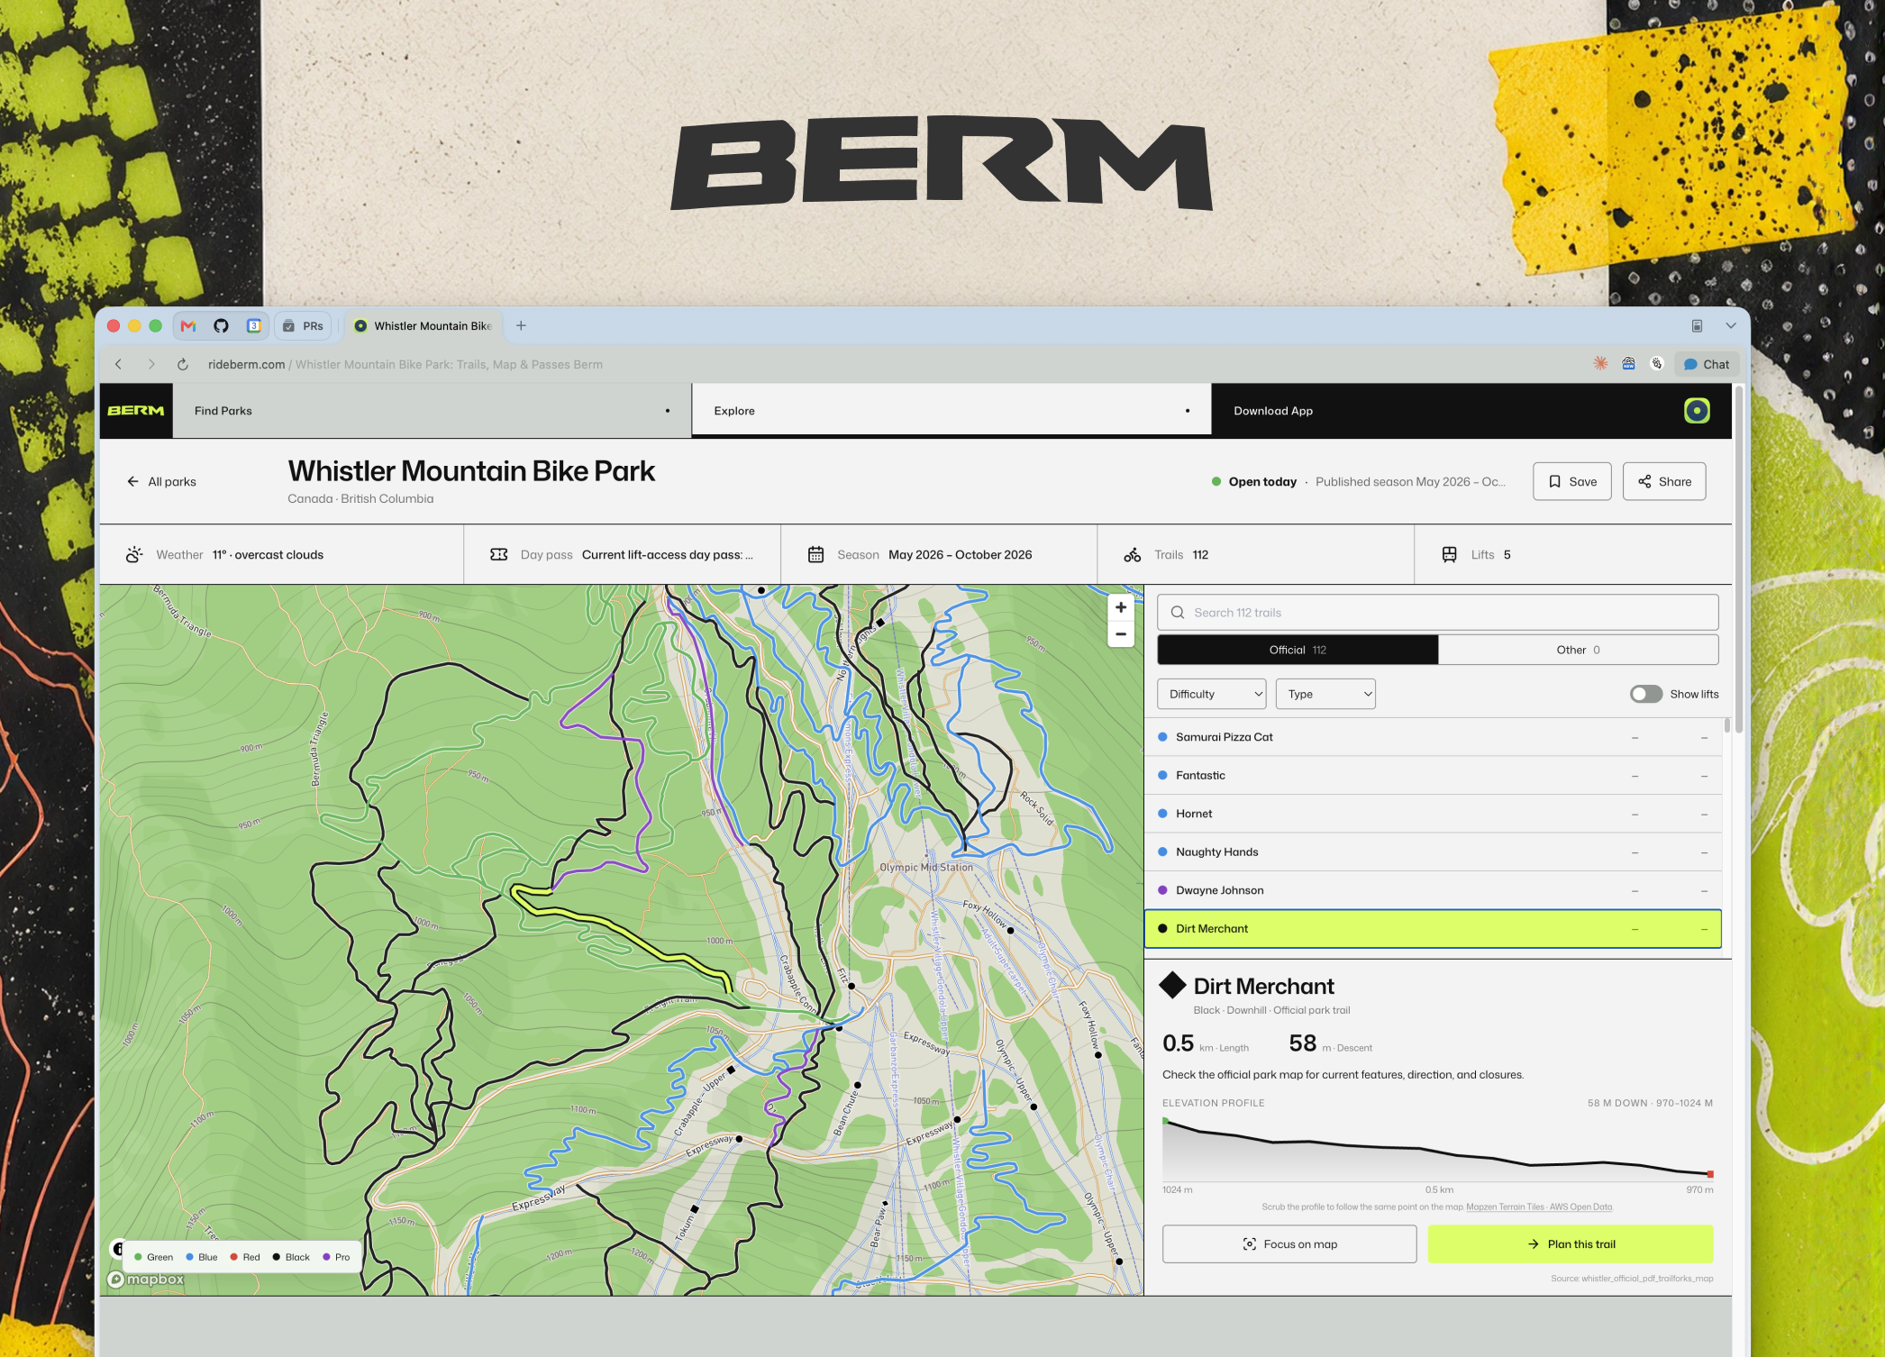
Task: Switch to the PRs browser tab
Action: pyautogui.click(x=303, y=326)
